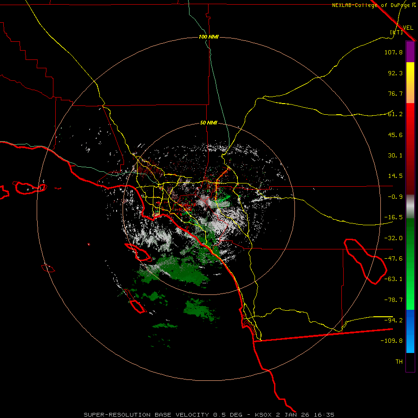This screenshot has width=418, height=418.
Task: Click the -109.8 velocity scale label
Action: tap(392, 341)
